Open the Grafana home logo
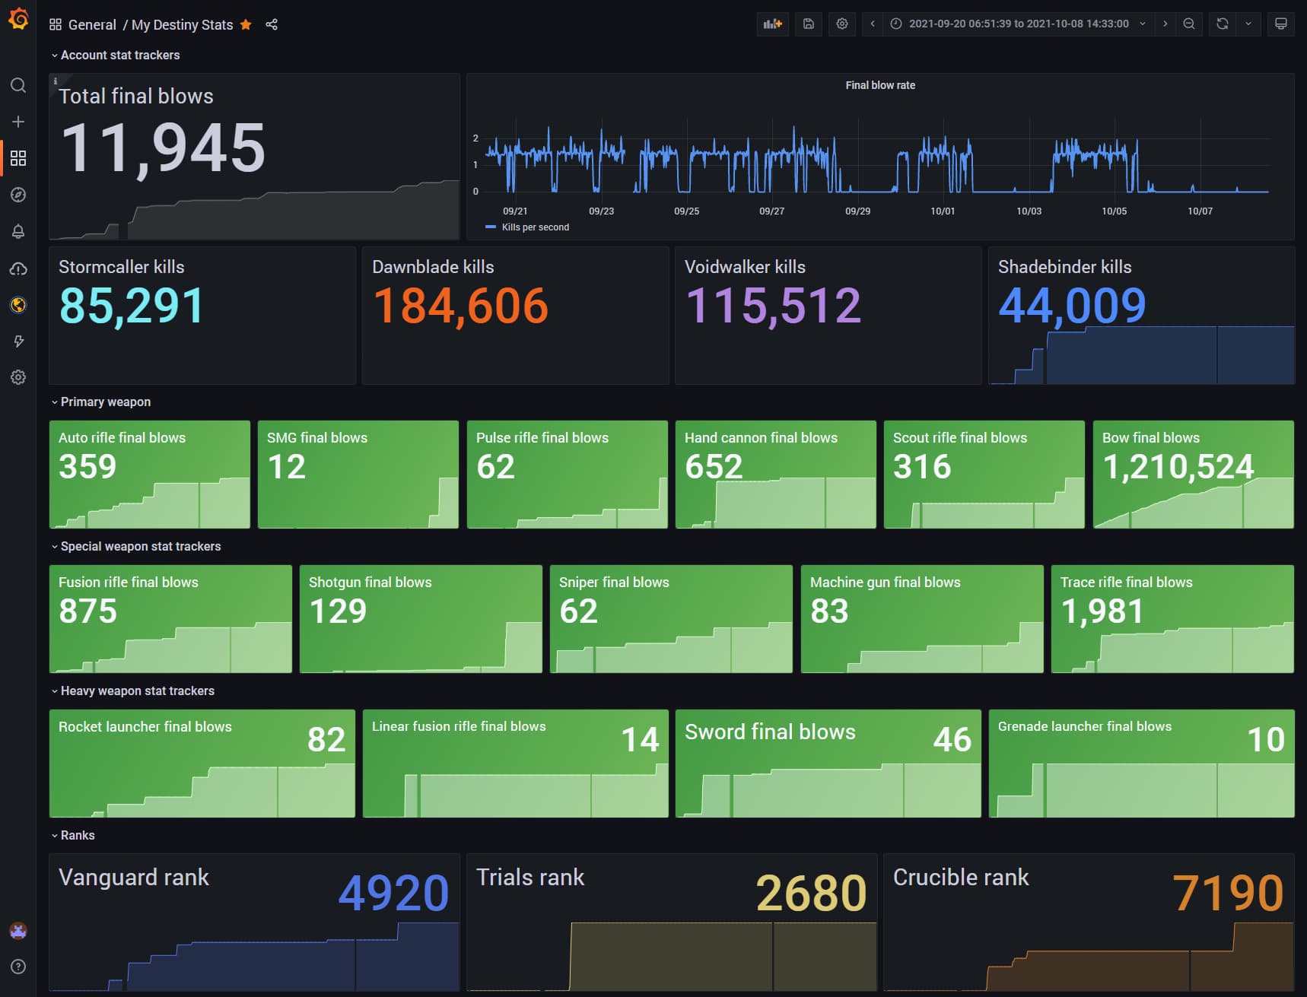1307x997 pixels. click(x=18, y=18)
